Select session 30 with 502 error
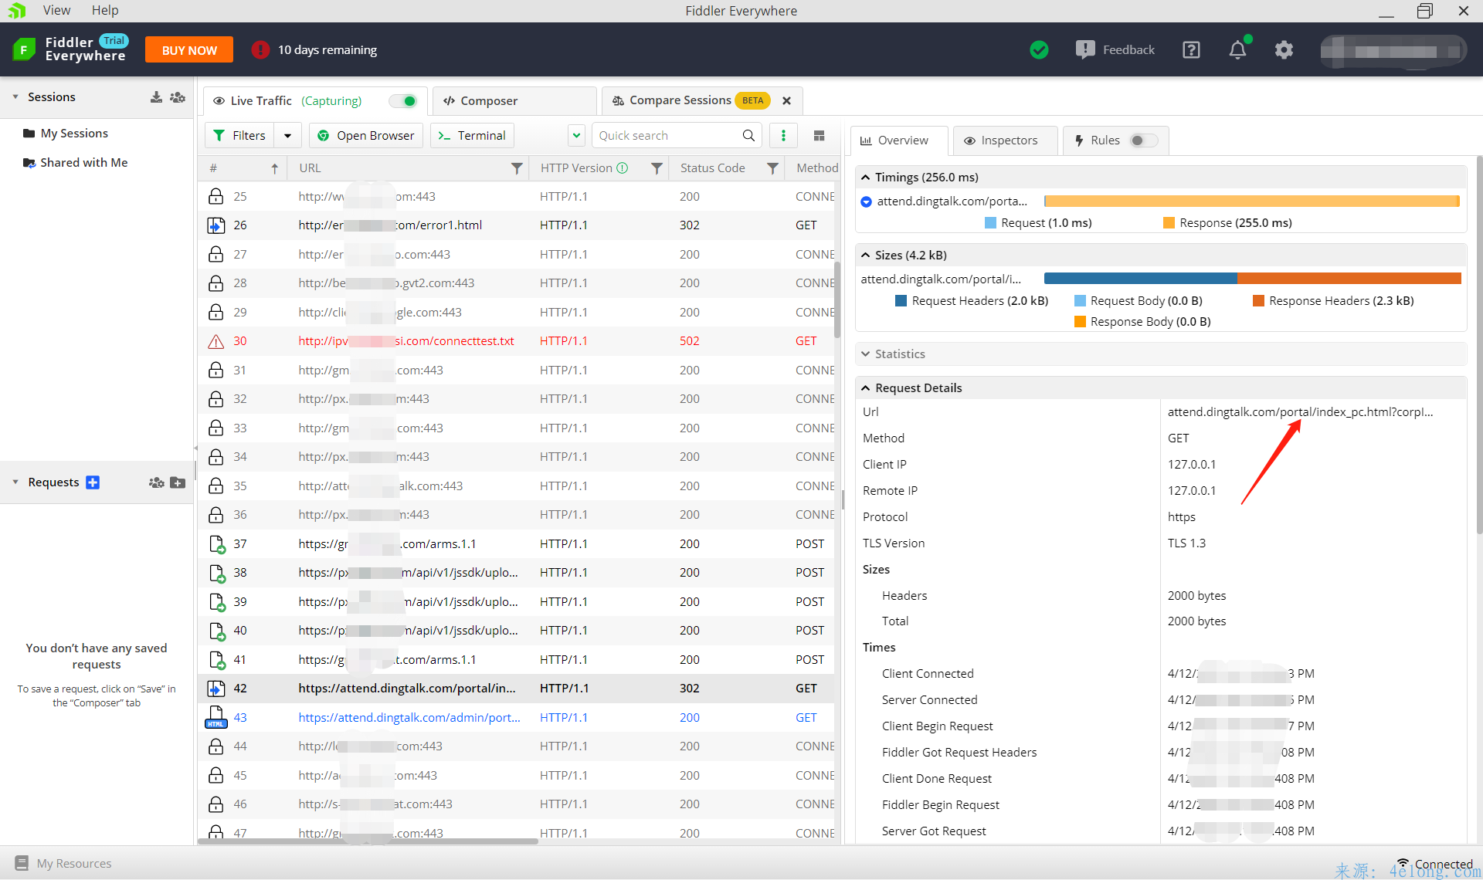The image size is (1483, 880). click(516, 340)
